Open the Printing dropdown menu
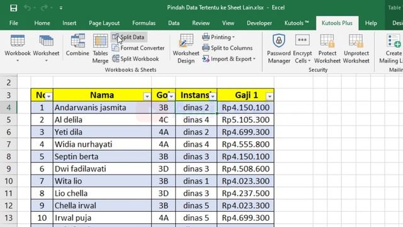 point(219,37)
